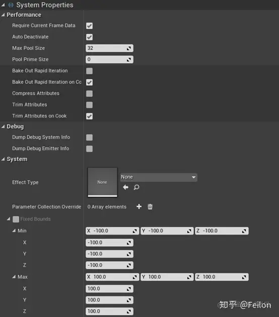Click the Pool Prime Size field
This screenshot has width=279, height=317.
[109, 59]
